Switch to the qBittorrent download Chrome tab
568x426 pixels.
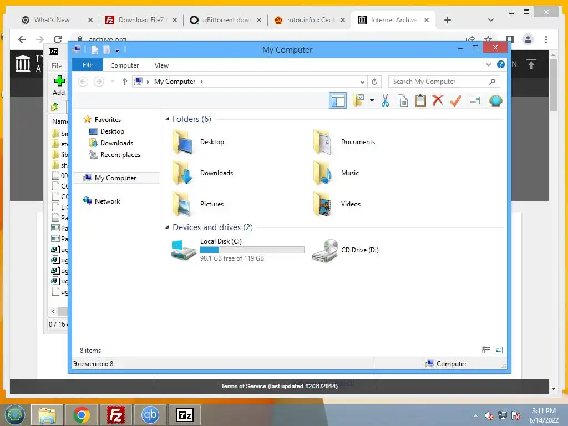coord(225,20)
